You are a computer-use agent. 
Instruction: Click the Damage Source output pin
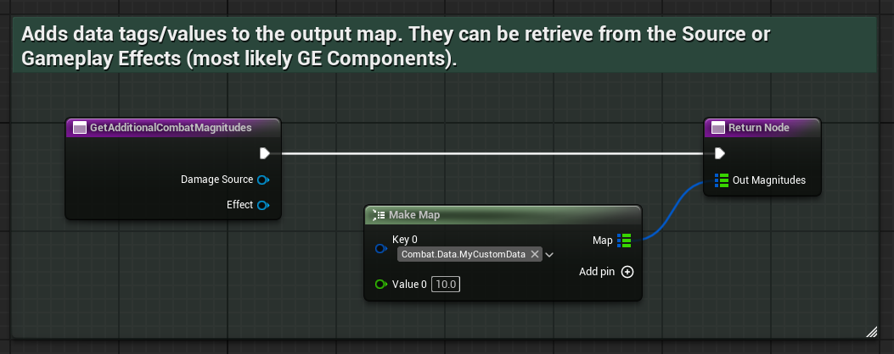(x=263, y=180)
